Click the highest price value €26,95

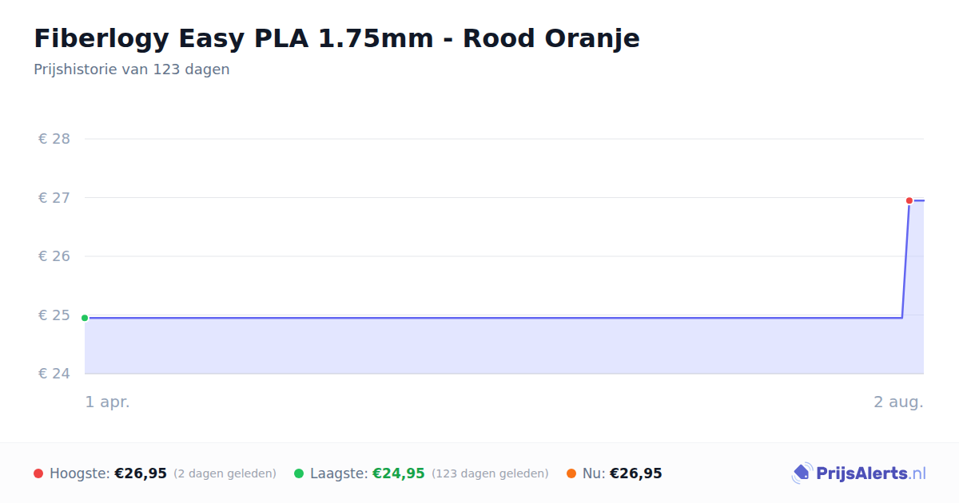click(141, 473)
